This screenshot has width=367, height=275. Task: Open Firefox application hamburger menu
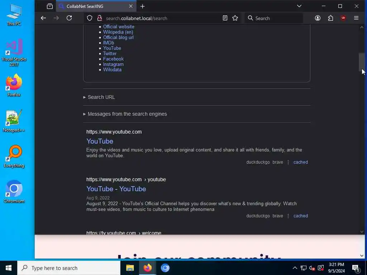(356, 18)
